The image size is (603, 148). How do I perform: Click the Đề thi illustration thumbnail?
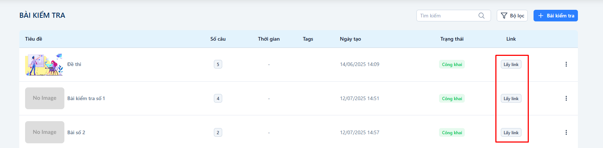coord(44,64)
